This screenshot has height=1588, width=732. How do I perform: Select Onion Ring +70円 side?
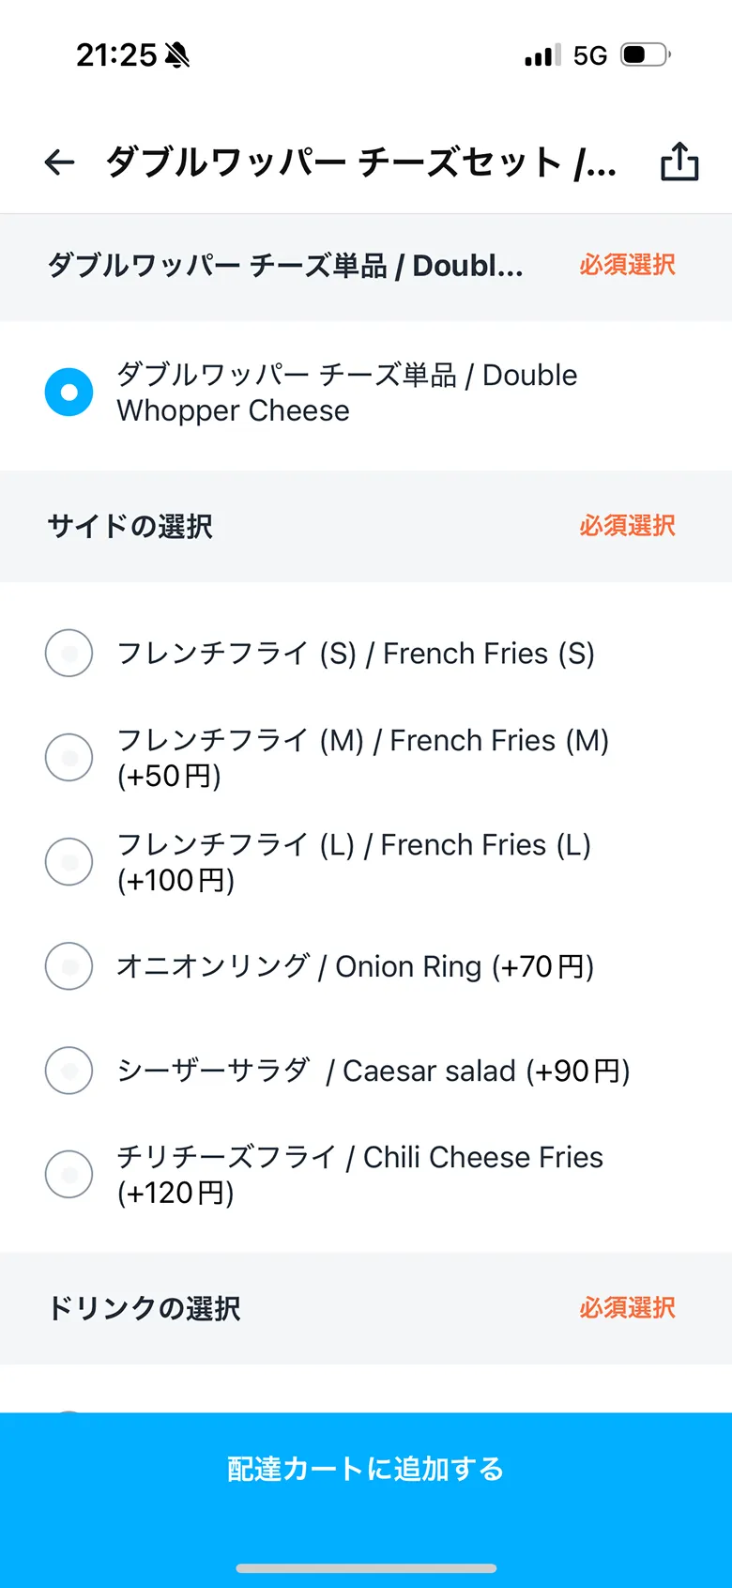[69, 966]
